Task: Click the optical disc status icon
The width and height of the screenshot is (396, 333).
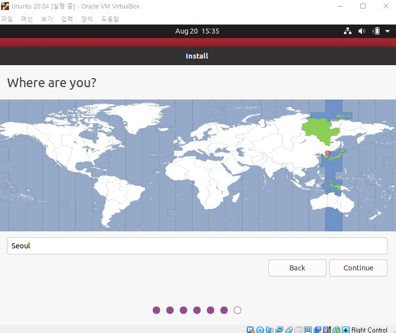Action: 260,329
